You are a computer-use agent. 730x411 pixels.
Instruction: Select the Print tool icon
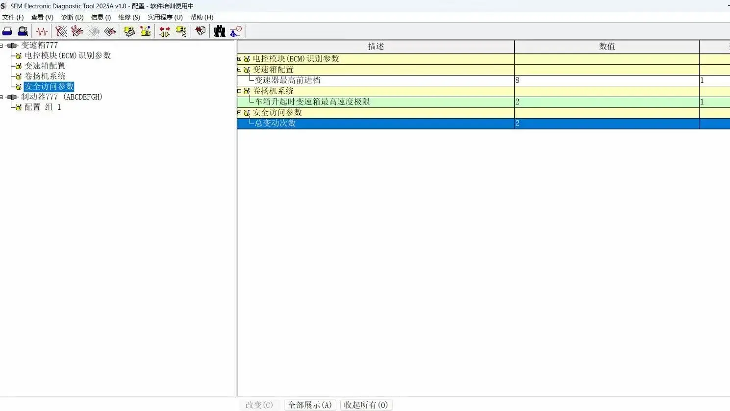(7, 31)
